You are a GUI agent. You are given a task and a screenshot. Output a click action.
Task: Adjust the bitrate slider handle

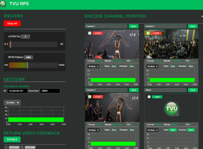[28, 65]
